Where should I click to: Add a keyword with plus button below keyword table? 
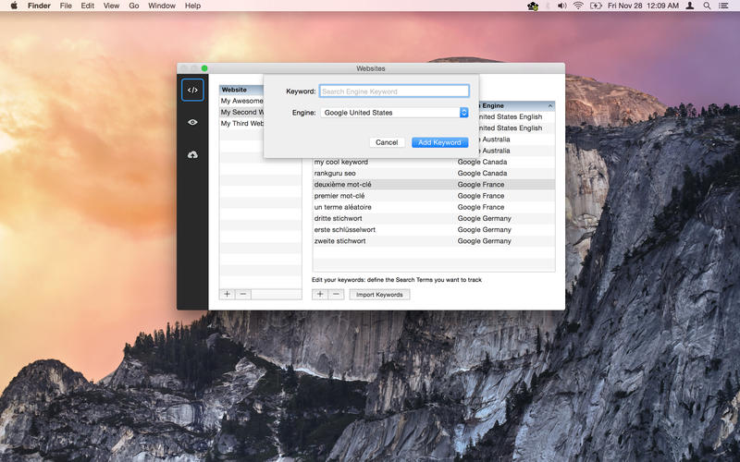click(320, 294)
